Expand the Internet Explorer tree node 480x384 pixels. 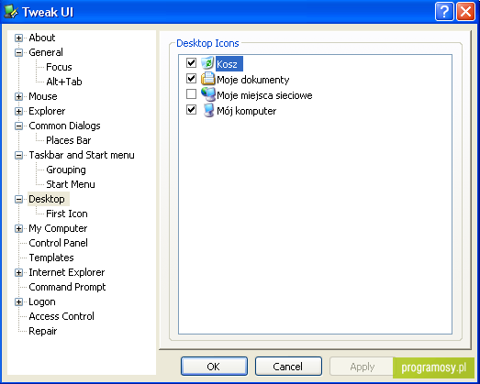(18, 273)
